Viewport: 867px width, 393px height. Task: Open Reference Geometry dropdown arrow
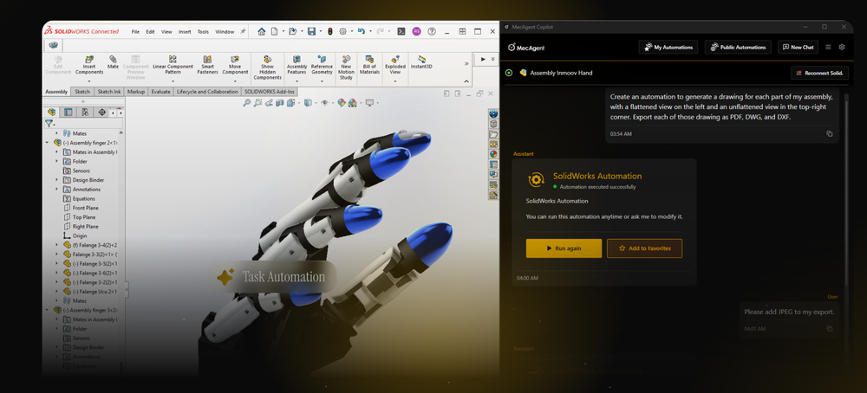coord(322,81)
